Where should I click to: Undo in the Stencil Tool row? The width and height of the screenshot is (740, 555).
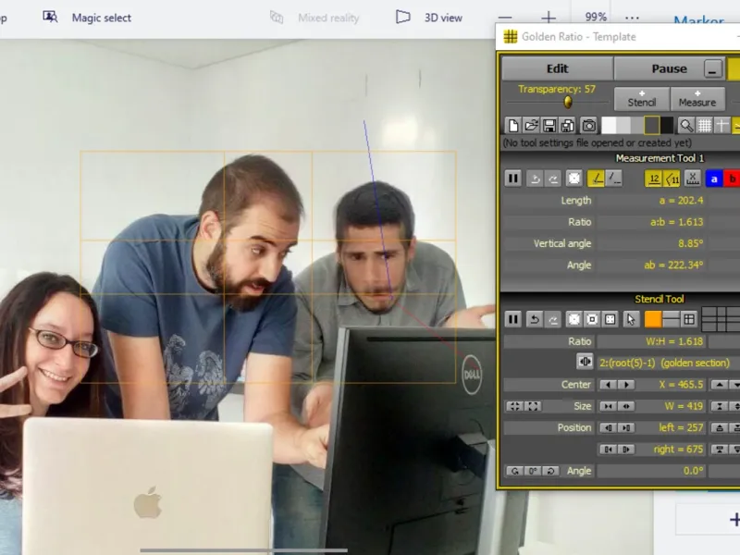click(535, 319)
